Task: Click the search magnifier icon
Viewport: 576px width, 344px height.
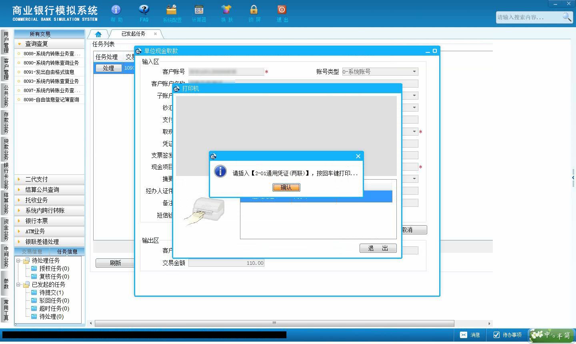Action: pos(566,17)
